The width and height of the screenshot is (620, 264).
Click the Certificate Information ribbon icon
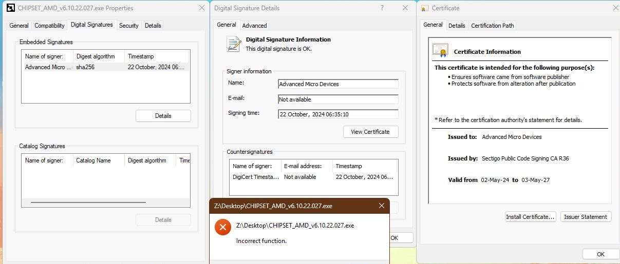tap(440, 51)
